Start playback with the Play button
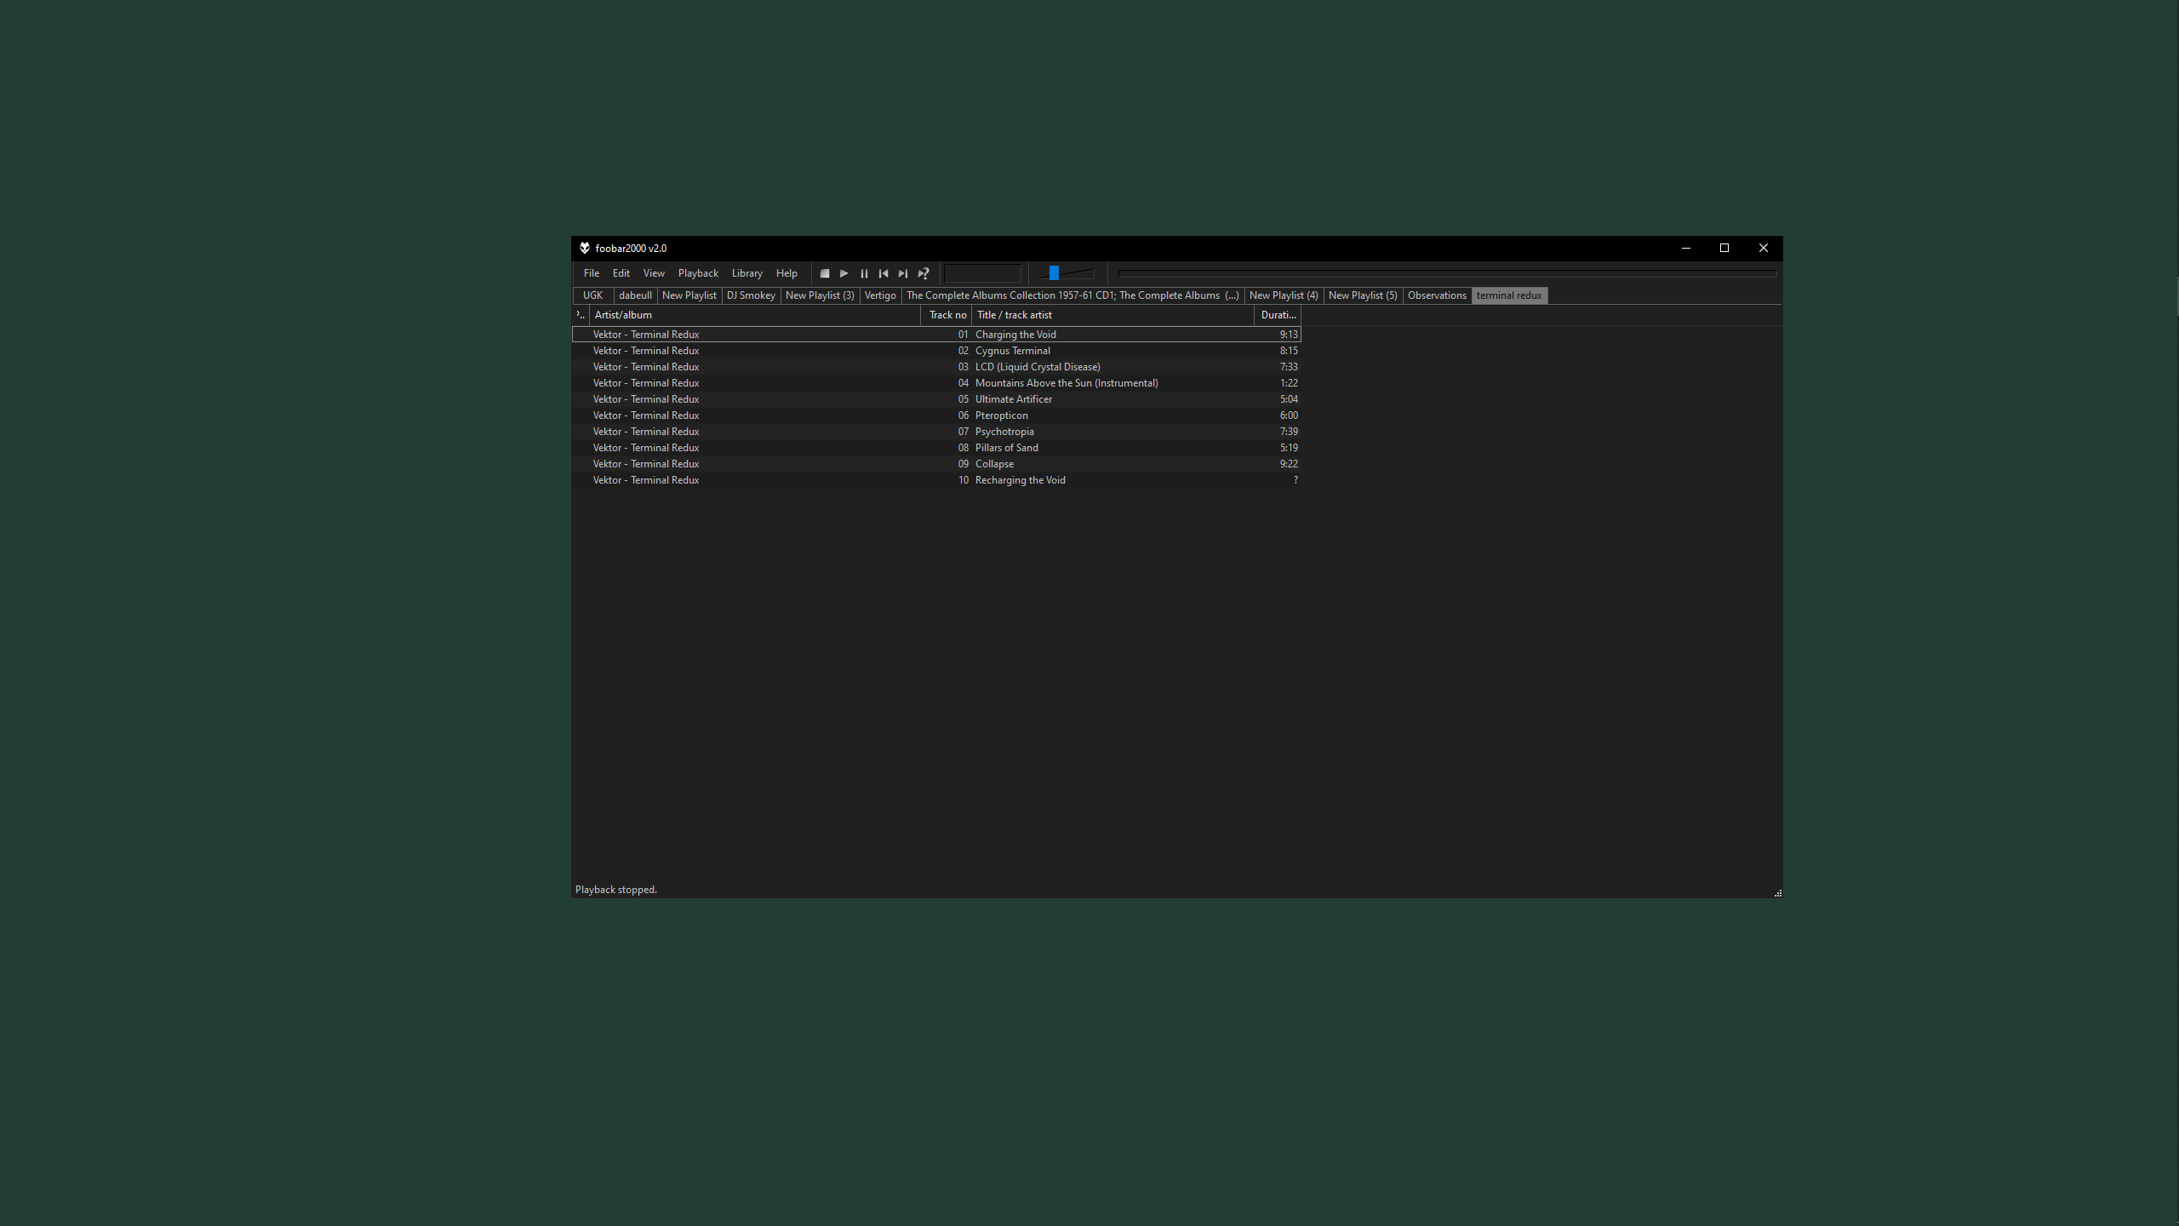 (x=844, y=273)
